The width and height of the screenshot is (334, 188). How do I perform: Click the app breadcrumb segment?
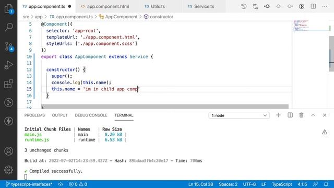(39, 17)
